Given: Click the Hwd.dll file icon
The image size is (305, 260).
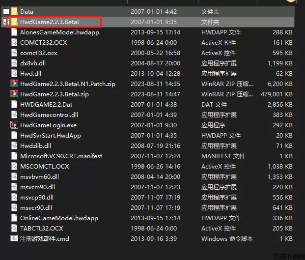Looking at the screenshot, I should (14, 73).
